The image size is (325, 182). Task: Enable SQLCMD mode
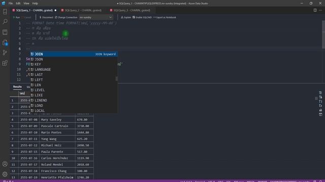tap(142, 18)
